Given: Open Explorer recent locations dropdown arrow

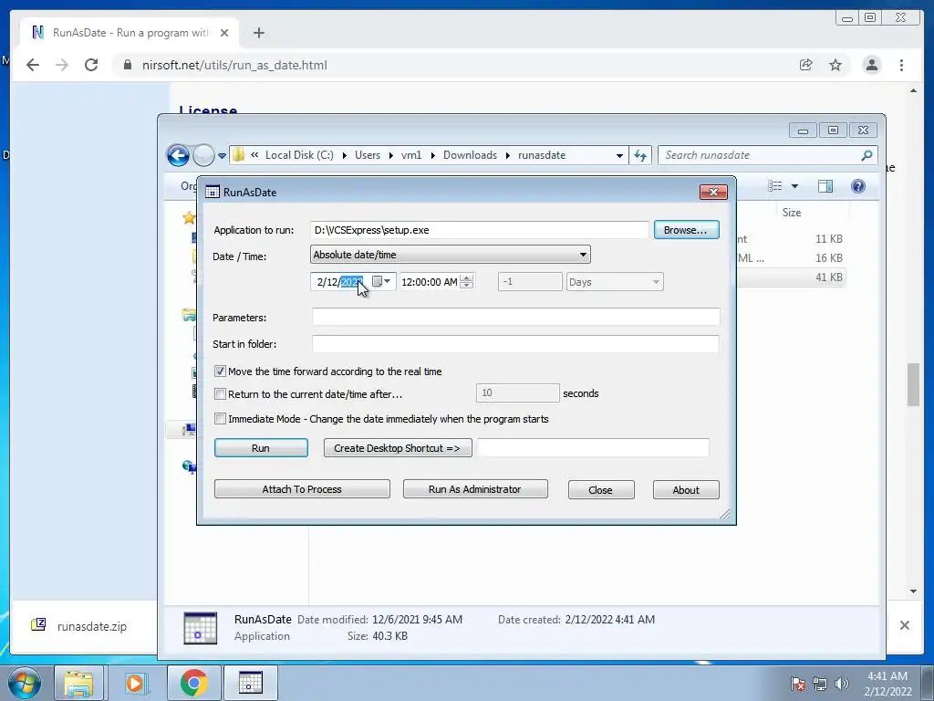Looking at the screenshot, I should [222, 155].
